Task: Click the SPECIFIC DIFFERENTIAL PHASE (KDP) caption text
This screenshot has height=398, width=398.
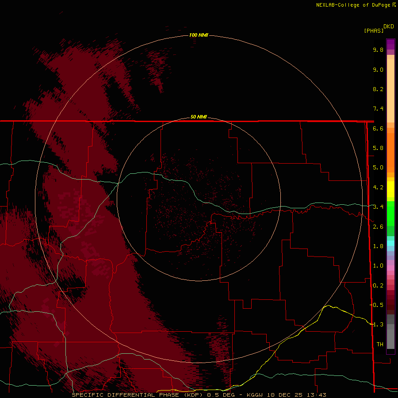Action: coord(137,395)
